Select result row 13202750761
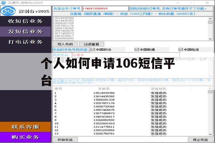The width and height of the screenshot is (215, 143). click(130, 134)
